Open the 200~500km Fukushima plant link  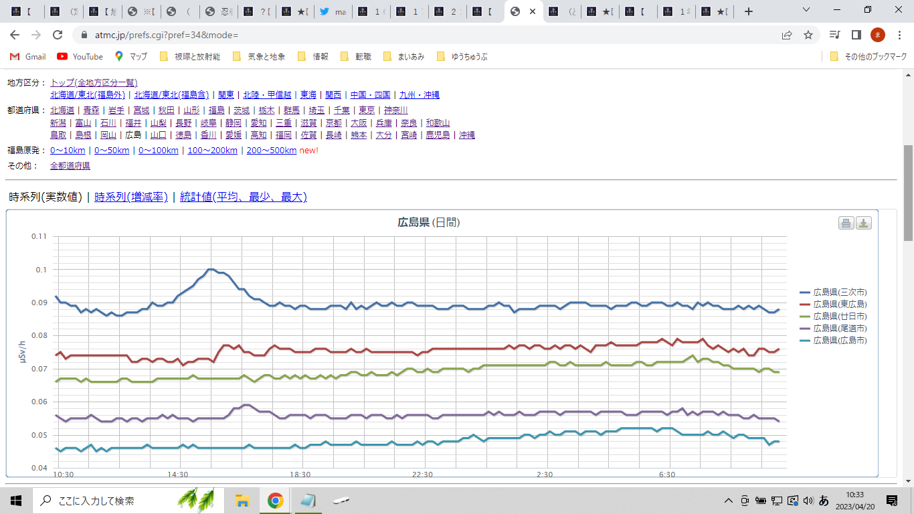[272, 150]
